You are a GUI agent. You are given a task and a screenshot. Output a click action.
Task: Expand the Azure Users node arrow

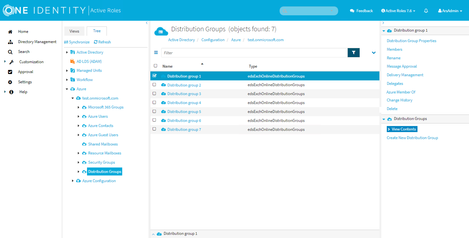[x=79, y=116]
